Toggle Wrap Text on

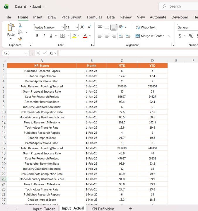pos(146,27)
